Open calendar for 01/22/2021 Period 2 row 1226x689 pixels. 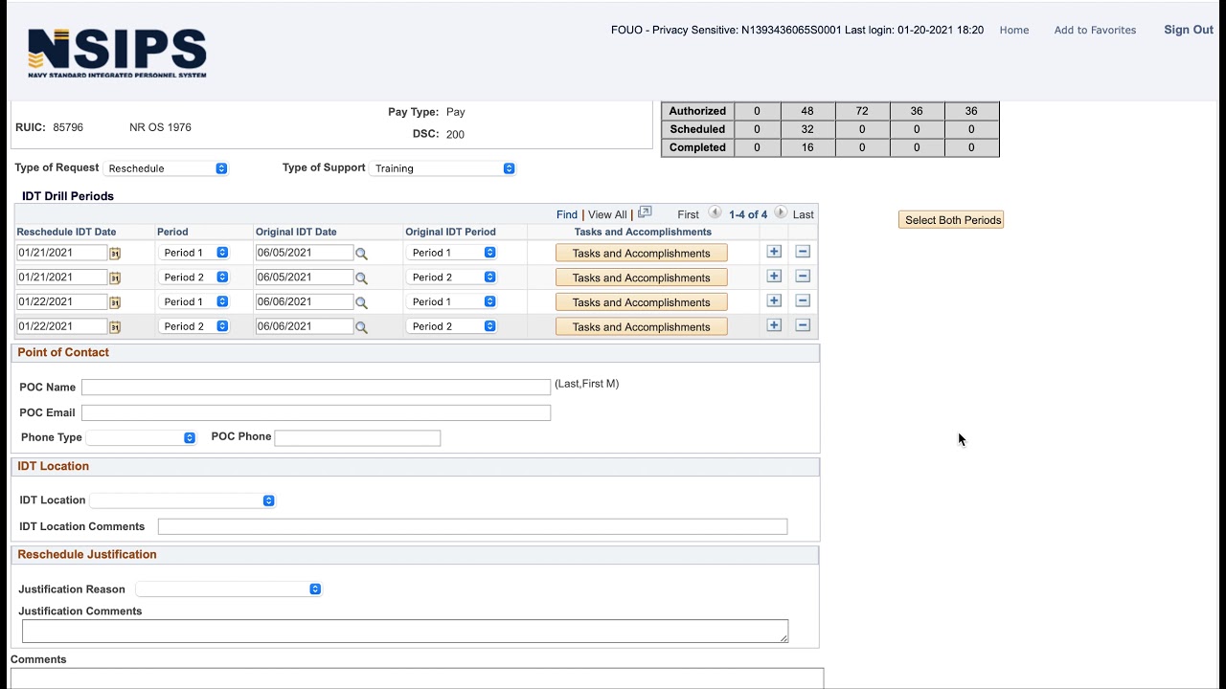[x=115, y=327]
